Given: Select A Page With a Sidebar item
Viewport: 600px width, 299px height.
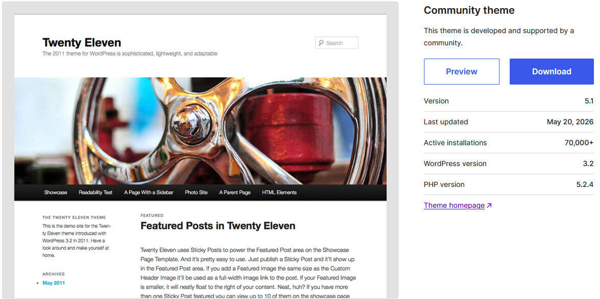Looking at the screenshot, I should coord(148,193).
